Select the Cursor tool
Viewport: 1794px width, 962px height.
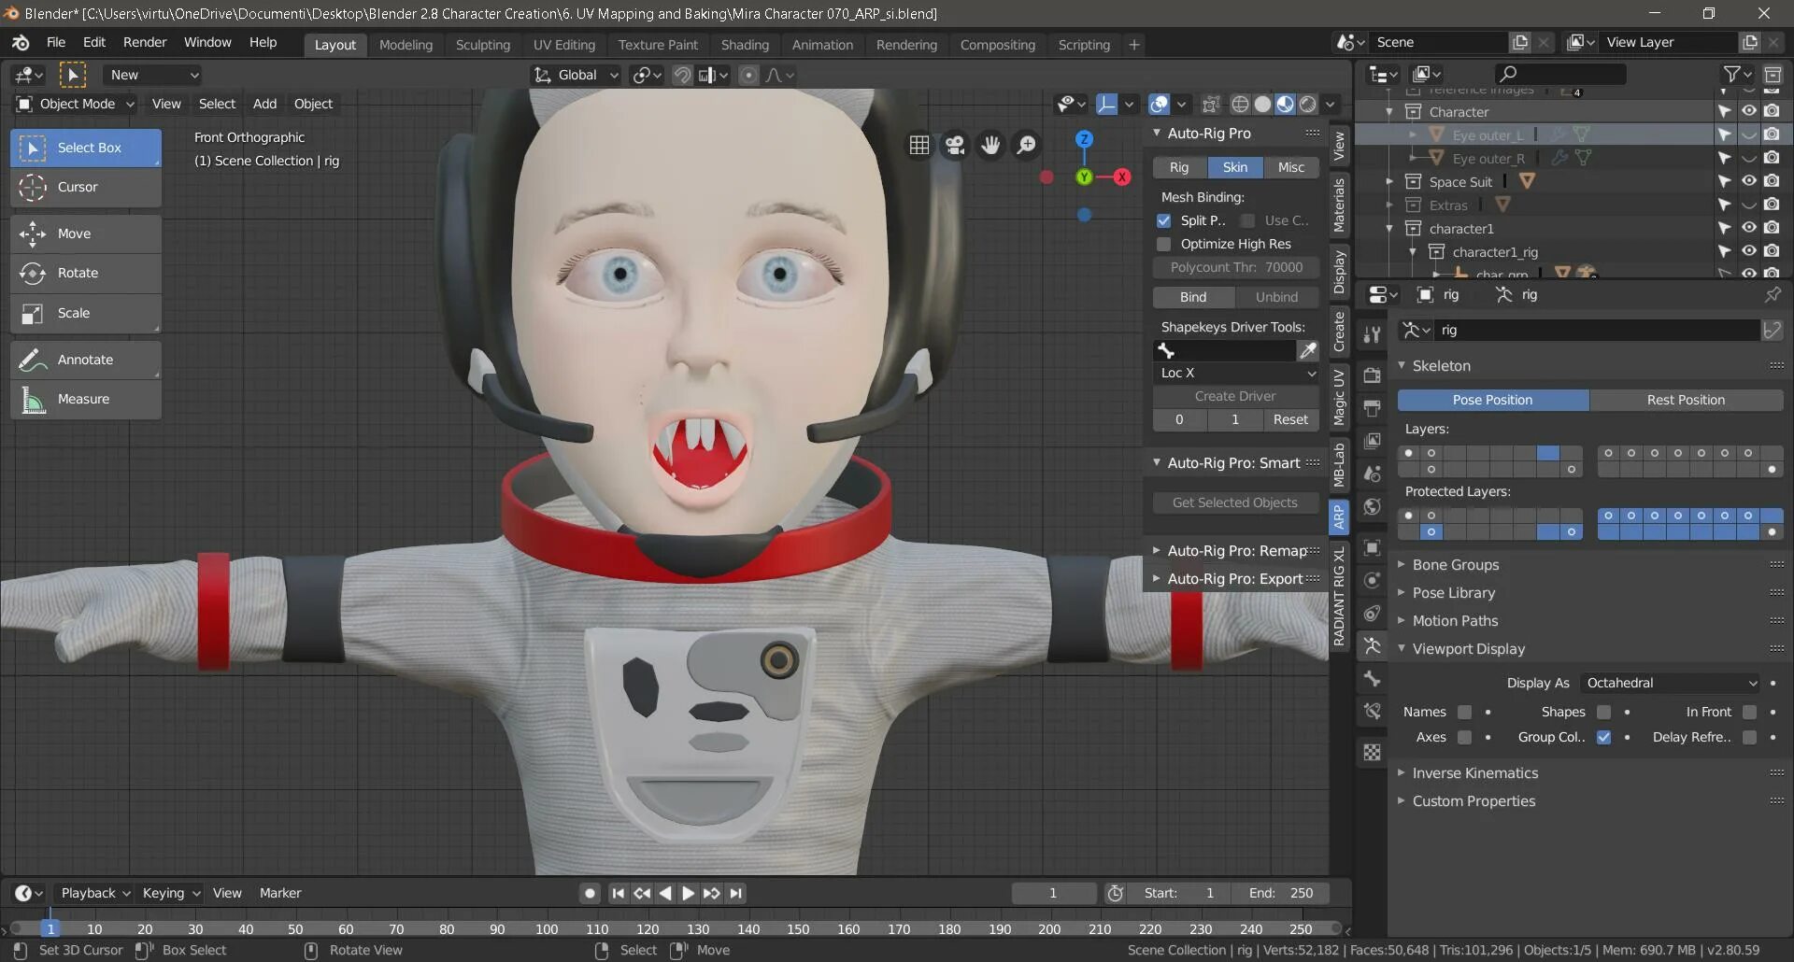click(x=85, y=187)
